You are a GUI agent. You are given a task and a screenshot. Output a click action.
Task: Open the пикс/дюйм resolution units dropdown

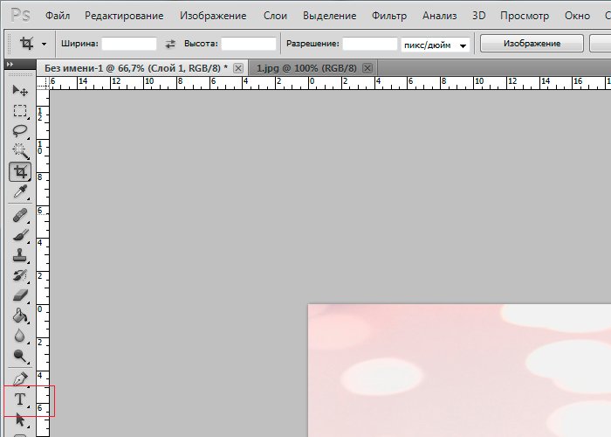tap(436, 44)
